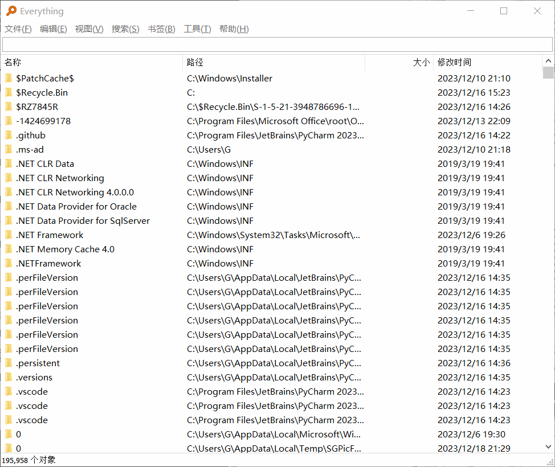This screenshot has width=555, height=467.
Task: Click modified time 2023/12/10 21:10
Action: pyautogui.click(x=474, y=78)
